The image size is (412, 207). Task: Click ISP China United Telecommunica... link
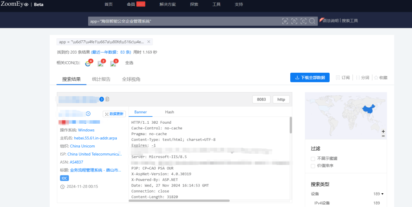(x=95, y=154)
